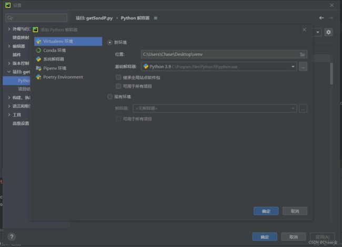Expand the 语言和框架 settings category
The image size is (342, 247).
[x=9, y=106]
